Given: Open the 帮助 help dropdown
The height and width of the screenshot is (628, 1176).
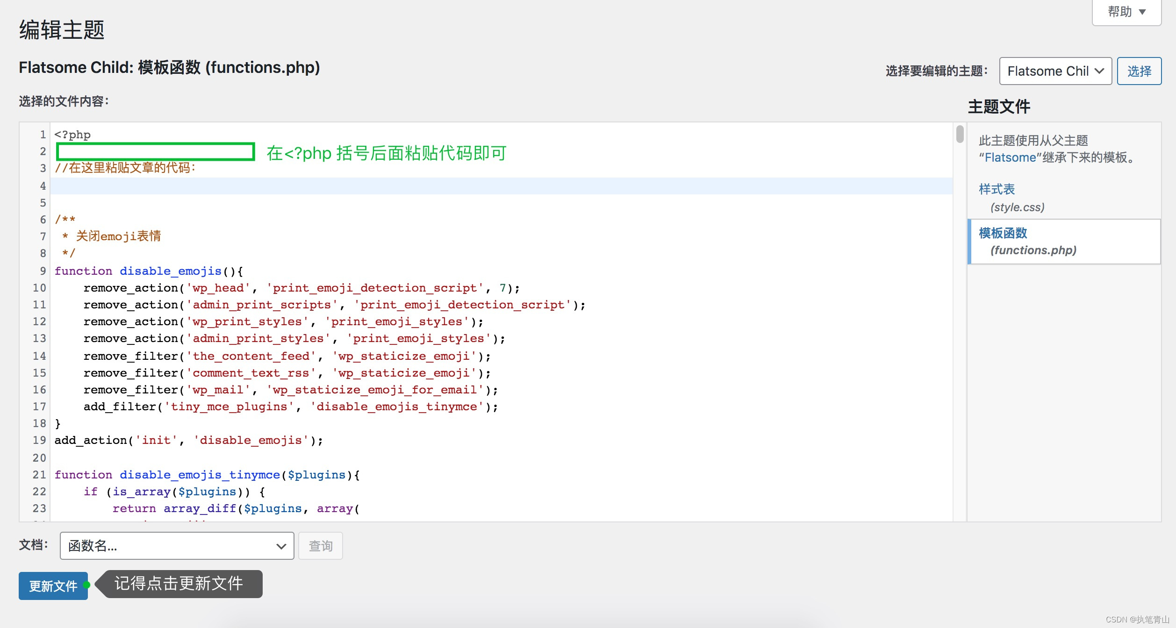Looking at the screenshot, I should click(1126, 12).
